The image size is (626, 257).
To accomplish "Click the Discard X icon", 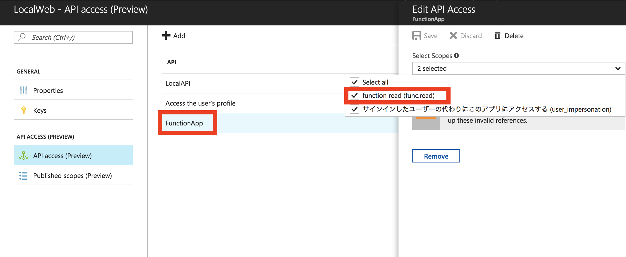I will coord(453,35).
